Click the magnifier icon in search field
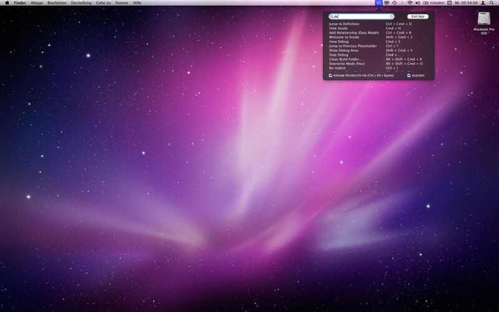Screen dimensions: 499x312 coord(332,17)
